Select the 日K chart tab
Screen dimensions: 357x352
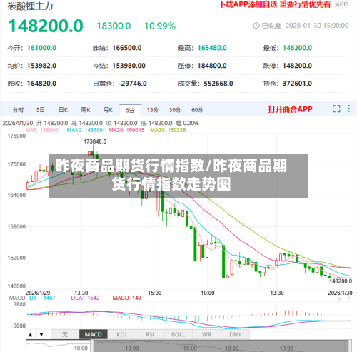(x=64, y=110)
